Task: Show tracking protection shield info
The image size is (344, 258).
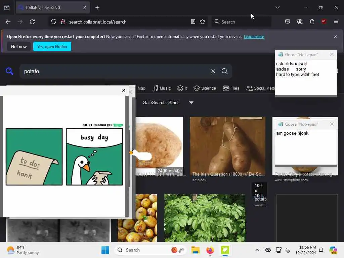Action: click(x=54, y=22)
